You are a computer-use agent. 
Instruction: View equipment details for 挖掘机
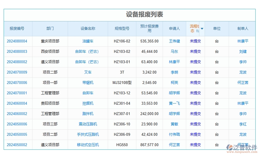(x=88, y=103)
